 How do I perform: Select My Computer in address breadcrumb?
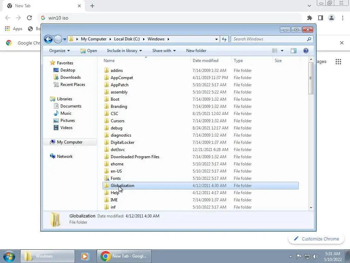(x=94, y=39)
